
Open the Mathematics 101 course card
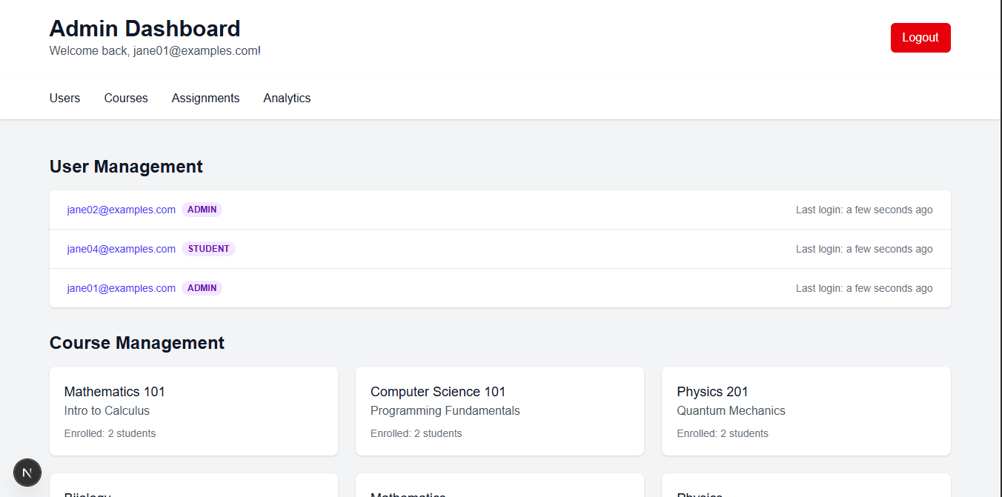point(193,410)
